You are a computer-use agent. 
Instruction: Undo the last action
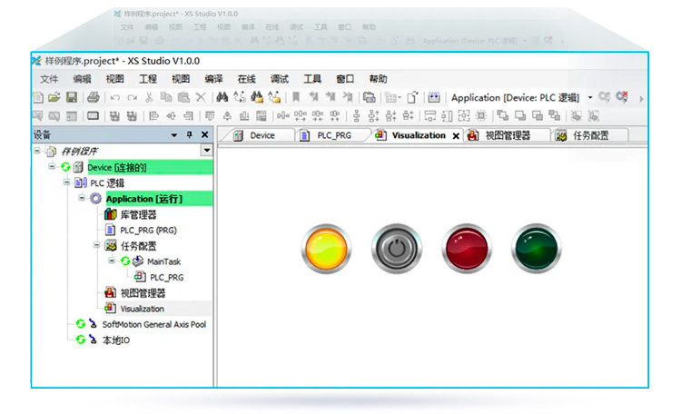tap(115, 98)
